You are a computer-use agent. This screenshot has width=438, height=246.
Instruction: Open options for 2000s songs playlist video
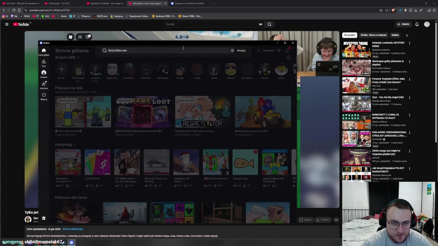point(409,151)
